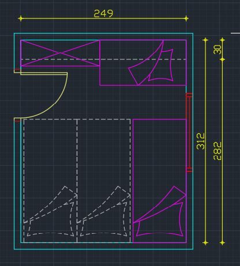The image size is (240, 266).
Task: Select the tick between 30 and 282 dimensions
Action: click(x=222, y=59)
